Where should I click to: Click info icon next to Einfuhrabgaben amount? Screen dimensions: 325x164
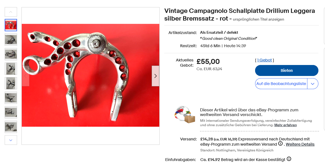[289, 159]
